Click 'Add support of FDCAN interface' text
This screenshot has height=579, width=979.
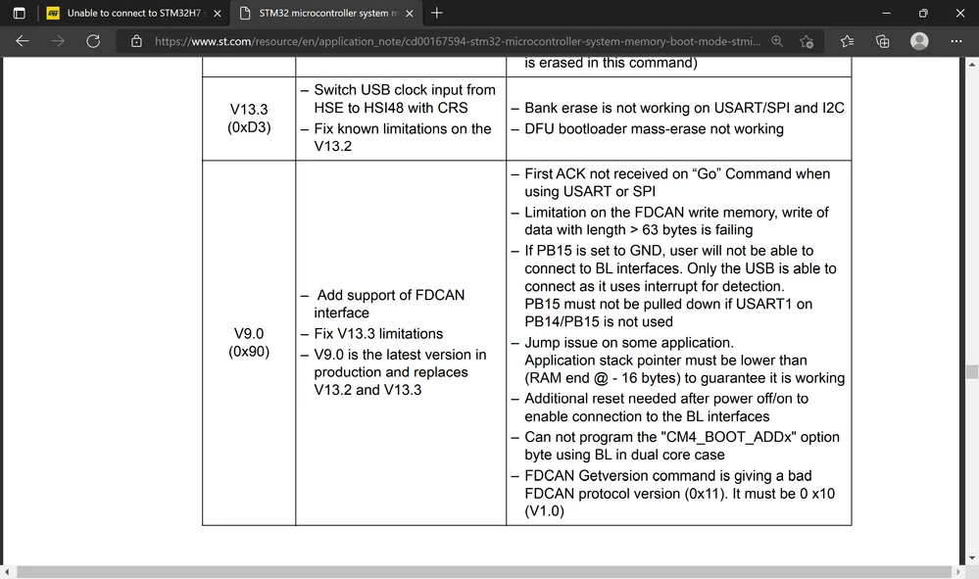click(x=390, y=304)
